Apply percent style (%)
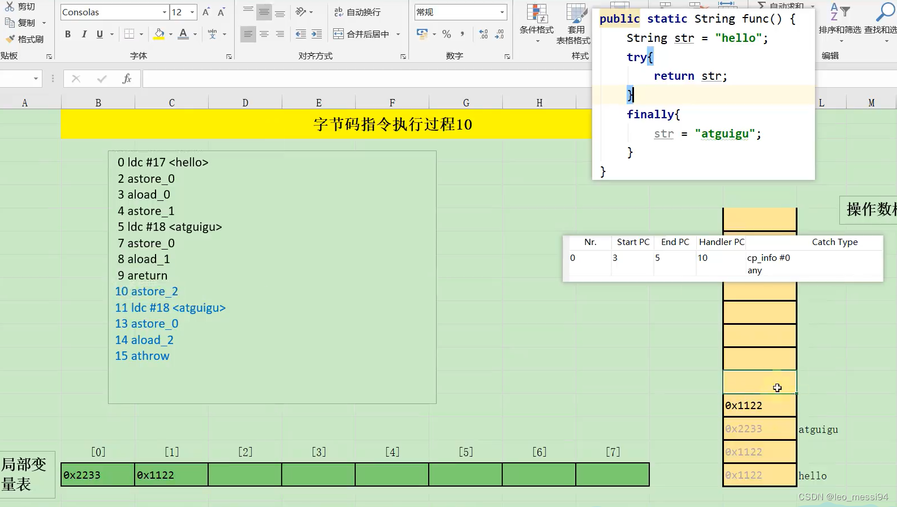The height and width of the screenshot is (507, 897). point(447,34)
